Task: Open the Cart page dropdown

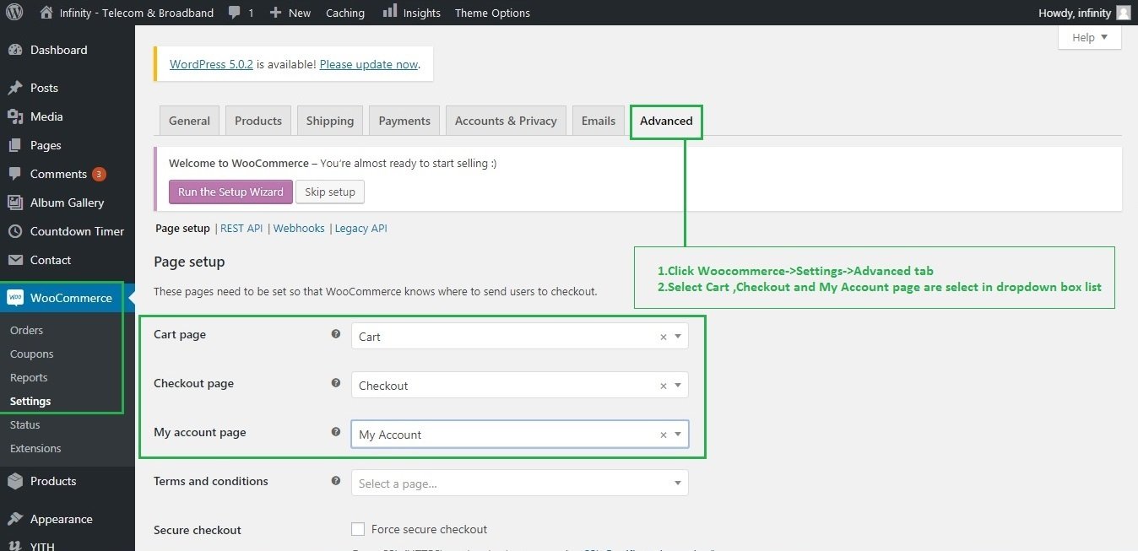Action: coord(519,337)
